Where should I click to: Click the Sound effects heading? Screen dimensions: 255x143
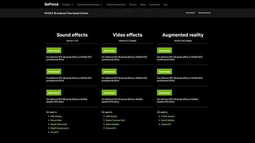point(72,35)
